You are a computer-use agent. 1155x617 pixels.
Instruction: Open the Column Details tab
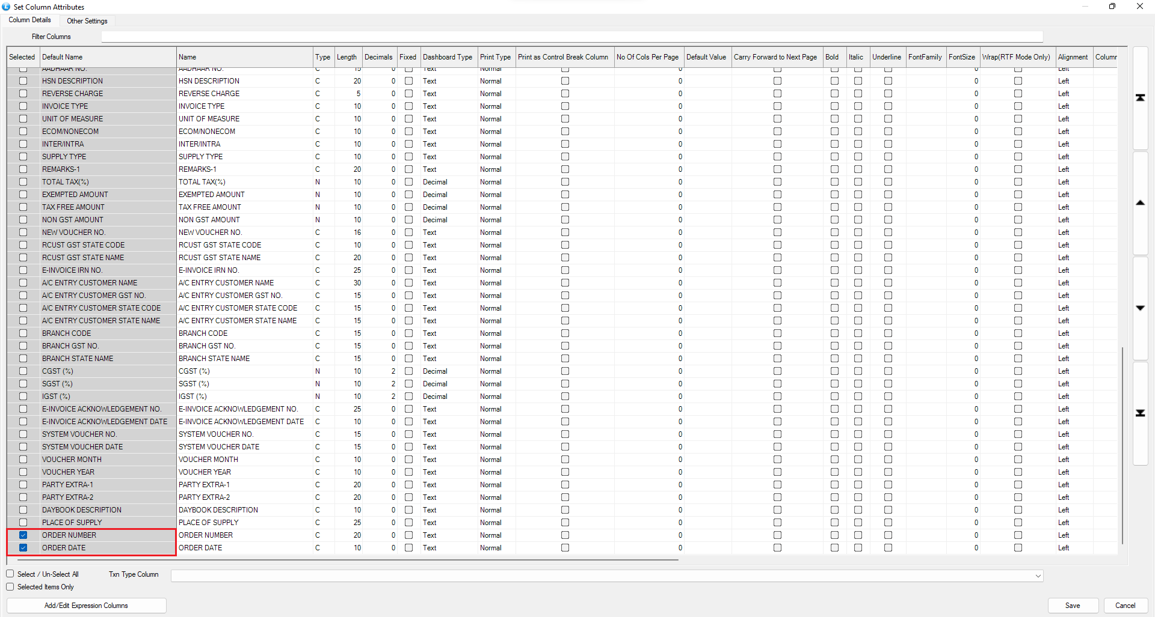(30, 20)
